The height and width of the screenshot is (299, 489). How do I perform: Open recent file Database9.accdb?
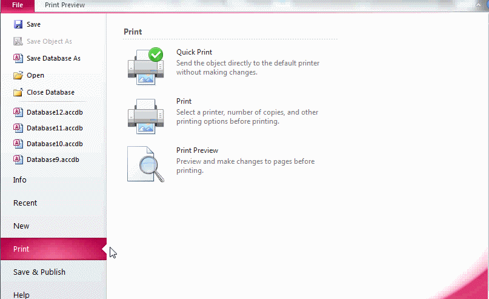[53, 160]
